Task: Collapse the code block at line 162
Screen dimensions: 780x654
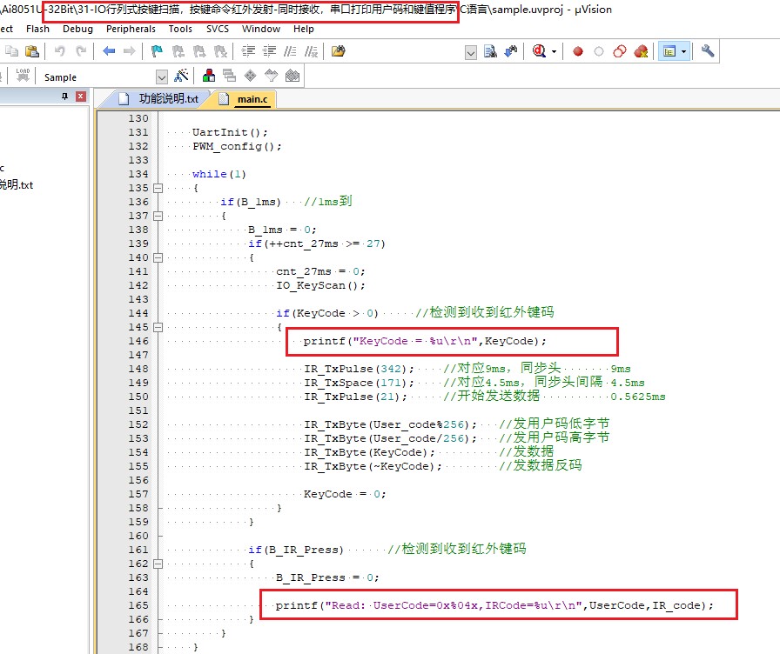Action: (158, 564)
